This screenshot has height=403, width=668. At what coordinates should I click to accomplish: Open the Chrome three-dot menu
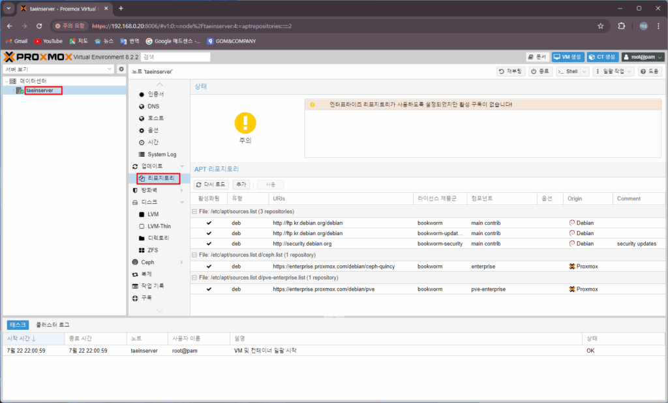(x=658, y=26)
